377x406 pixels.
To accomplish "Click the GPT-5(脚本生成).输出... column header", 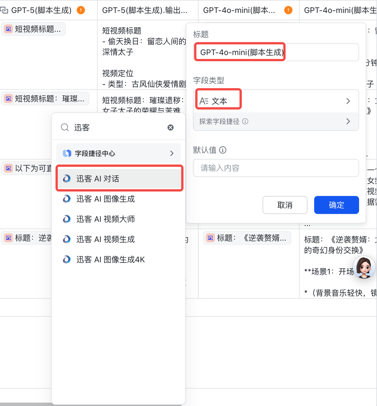I will coord(148,10).
